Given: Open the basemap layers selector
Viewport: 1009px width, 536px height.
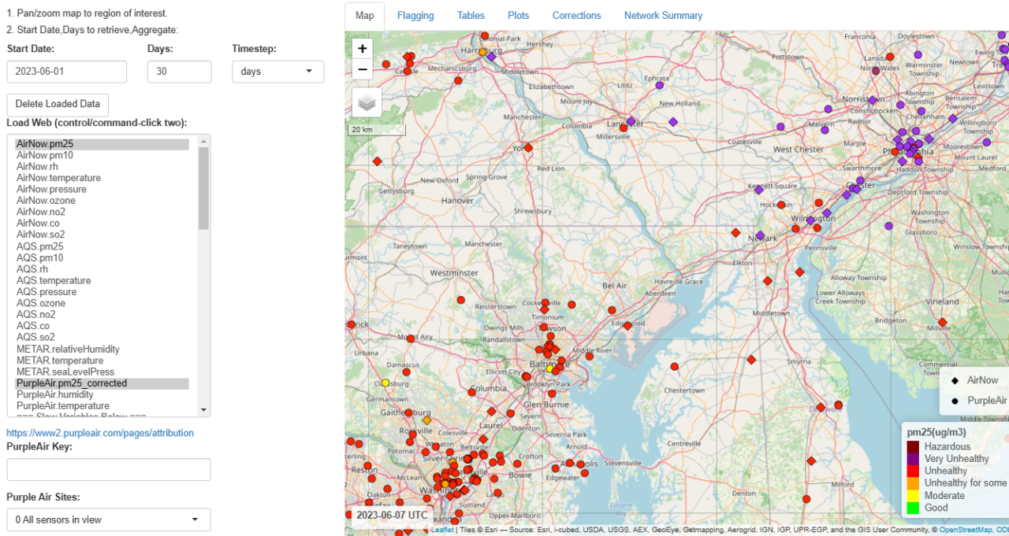Looking at the screenshot, I should pyautogui.click(x=365, y=102).
